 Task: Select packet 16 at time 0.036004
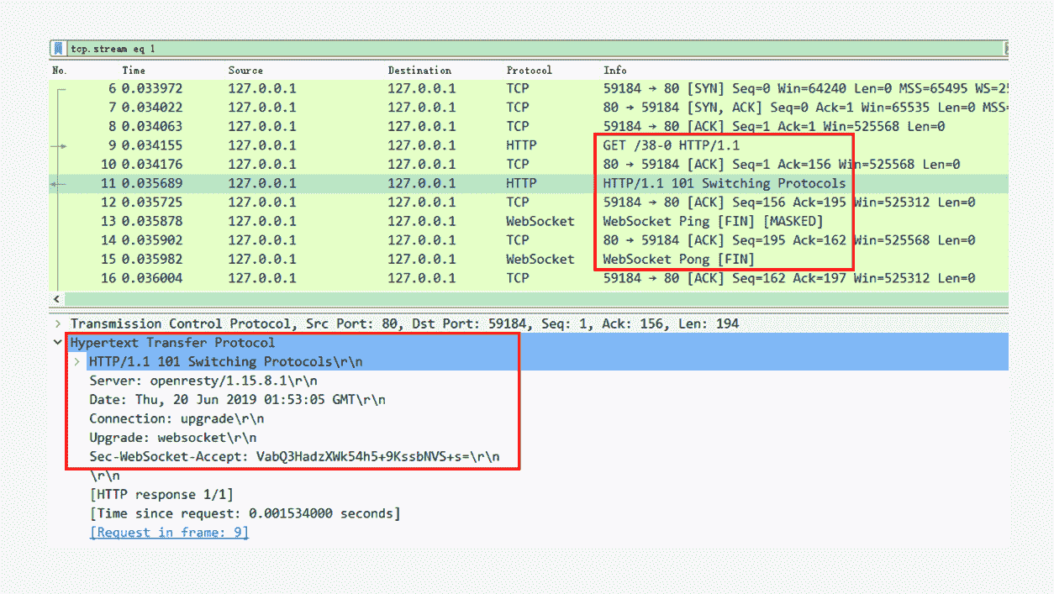[x=529, y=278]
